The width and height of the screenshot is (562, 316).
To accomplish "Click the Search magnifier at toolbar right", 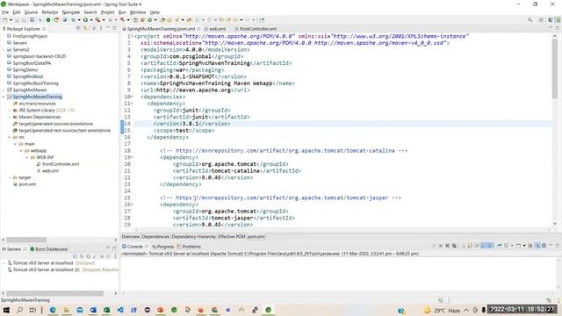I will pos(530,20).
